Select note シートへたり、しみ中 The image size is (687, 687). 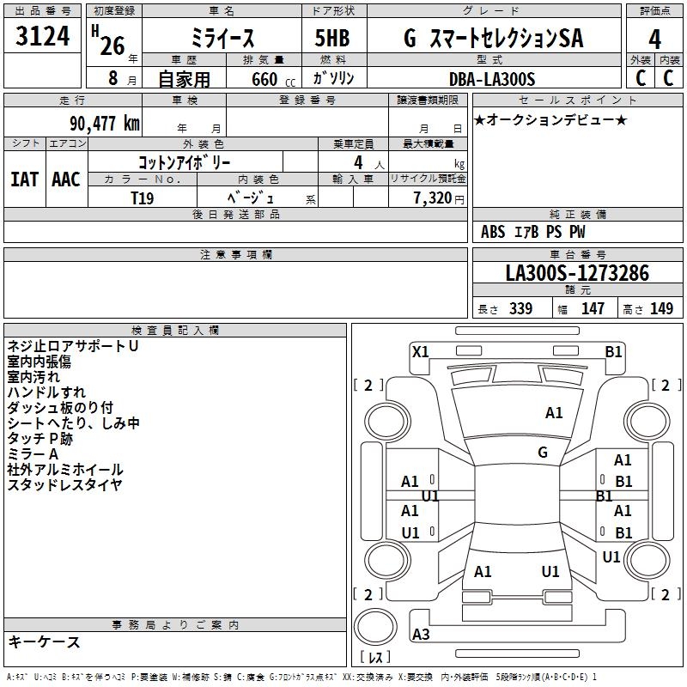(x=73, y=423)
